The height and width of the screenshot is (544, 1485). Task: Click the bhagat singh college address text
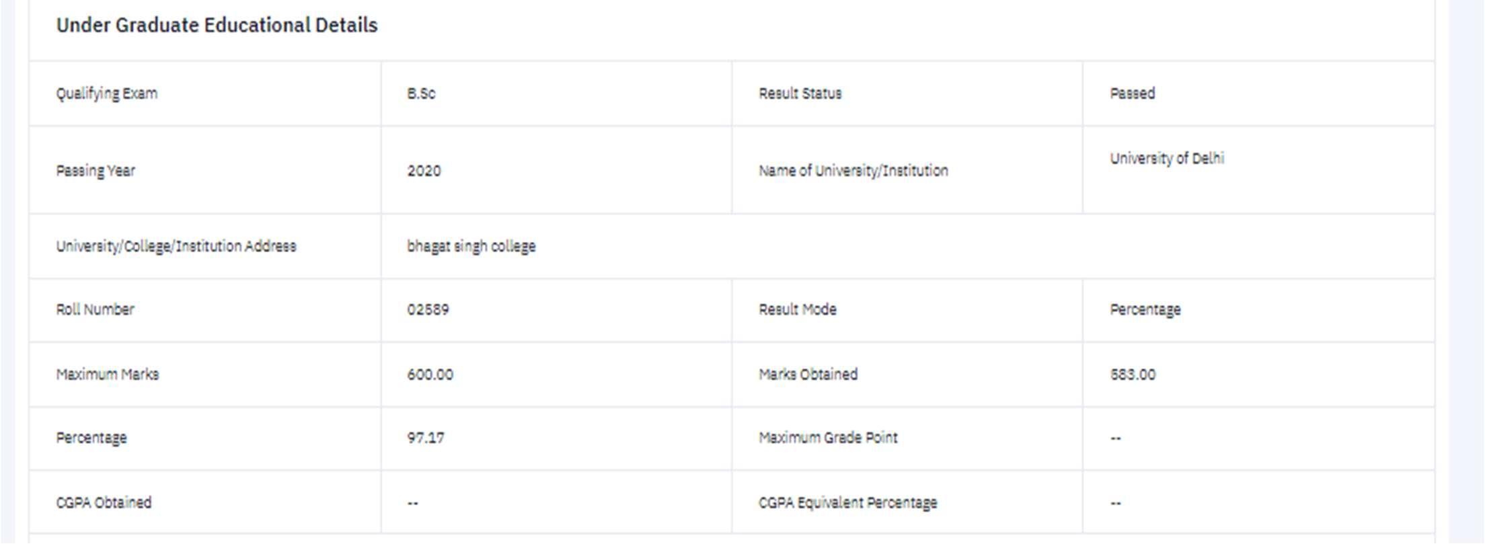coord(471,246)
